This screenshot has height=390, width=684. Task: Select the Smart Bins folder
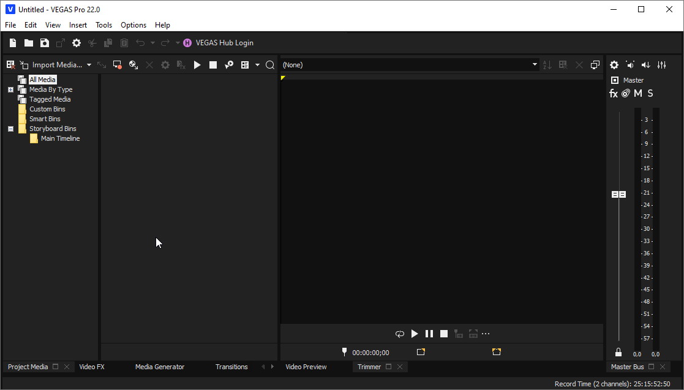pos(45,119)
